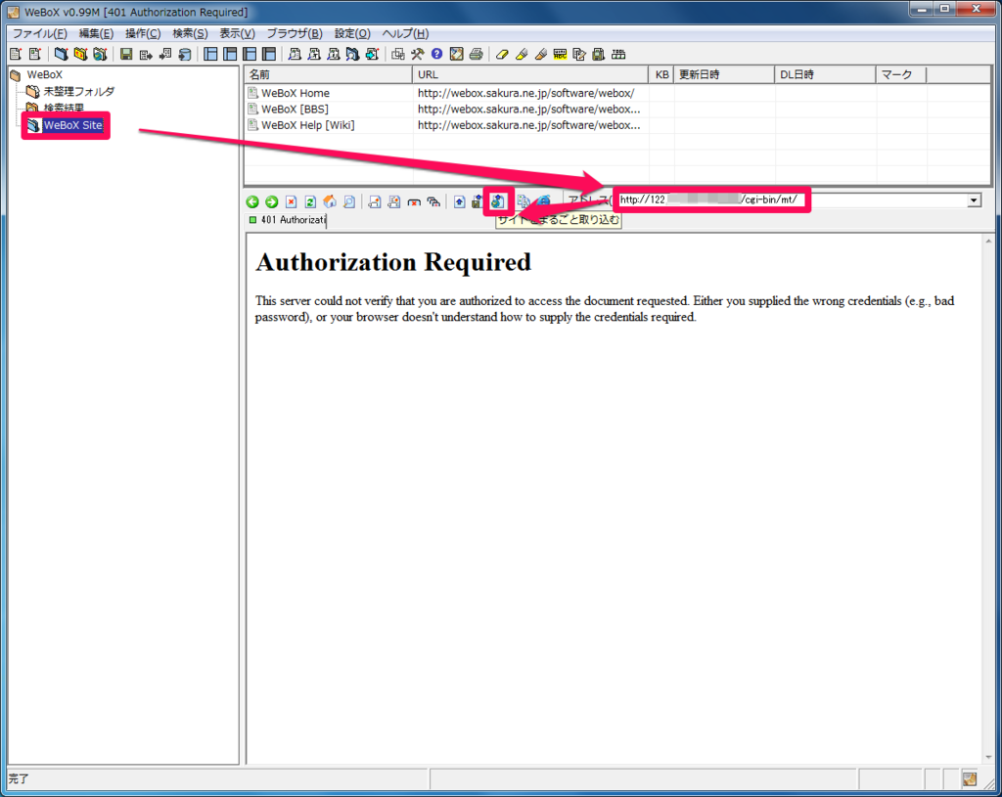Click the close-tab red X icon
This screenshot has height=797, width=1002.
[414, 201]
